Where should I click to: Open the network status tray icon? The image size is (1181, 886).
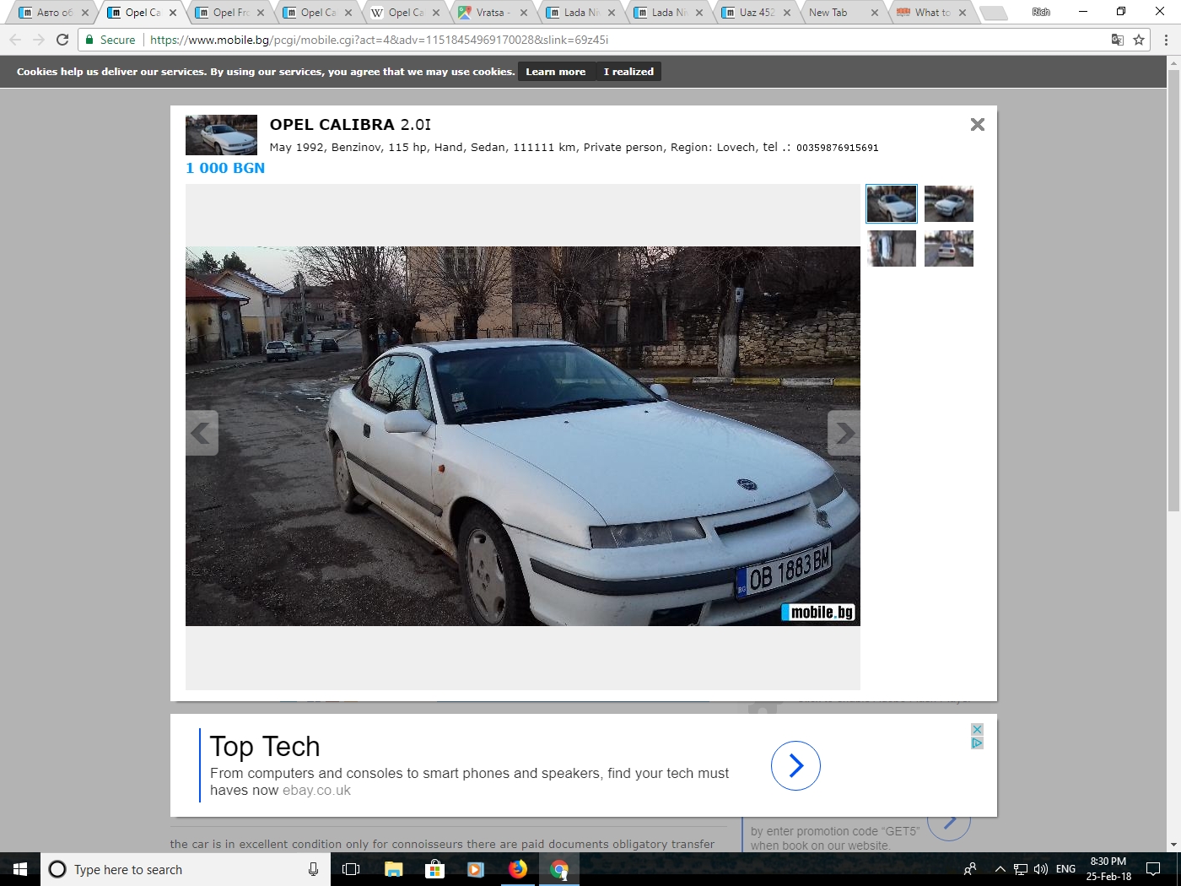coord(1021,869)
